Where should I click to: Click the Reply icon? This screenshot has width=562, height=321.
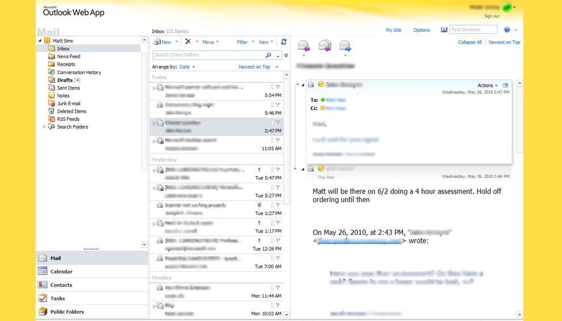click(304, 46)
